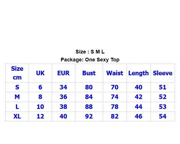Click the S size row label
180x144 pixels.
(17, 87)
